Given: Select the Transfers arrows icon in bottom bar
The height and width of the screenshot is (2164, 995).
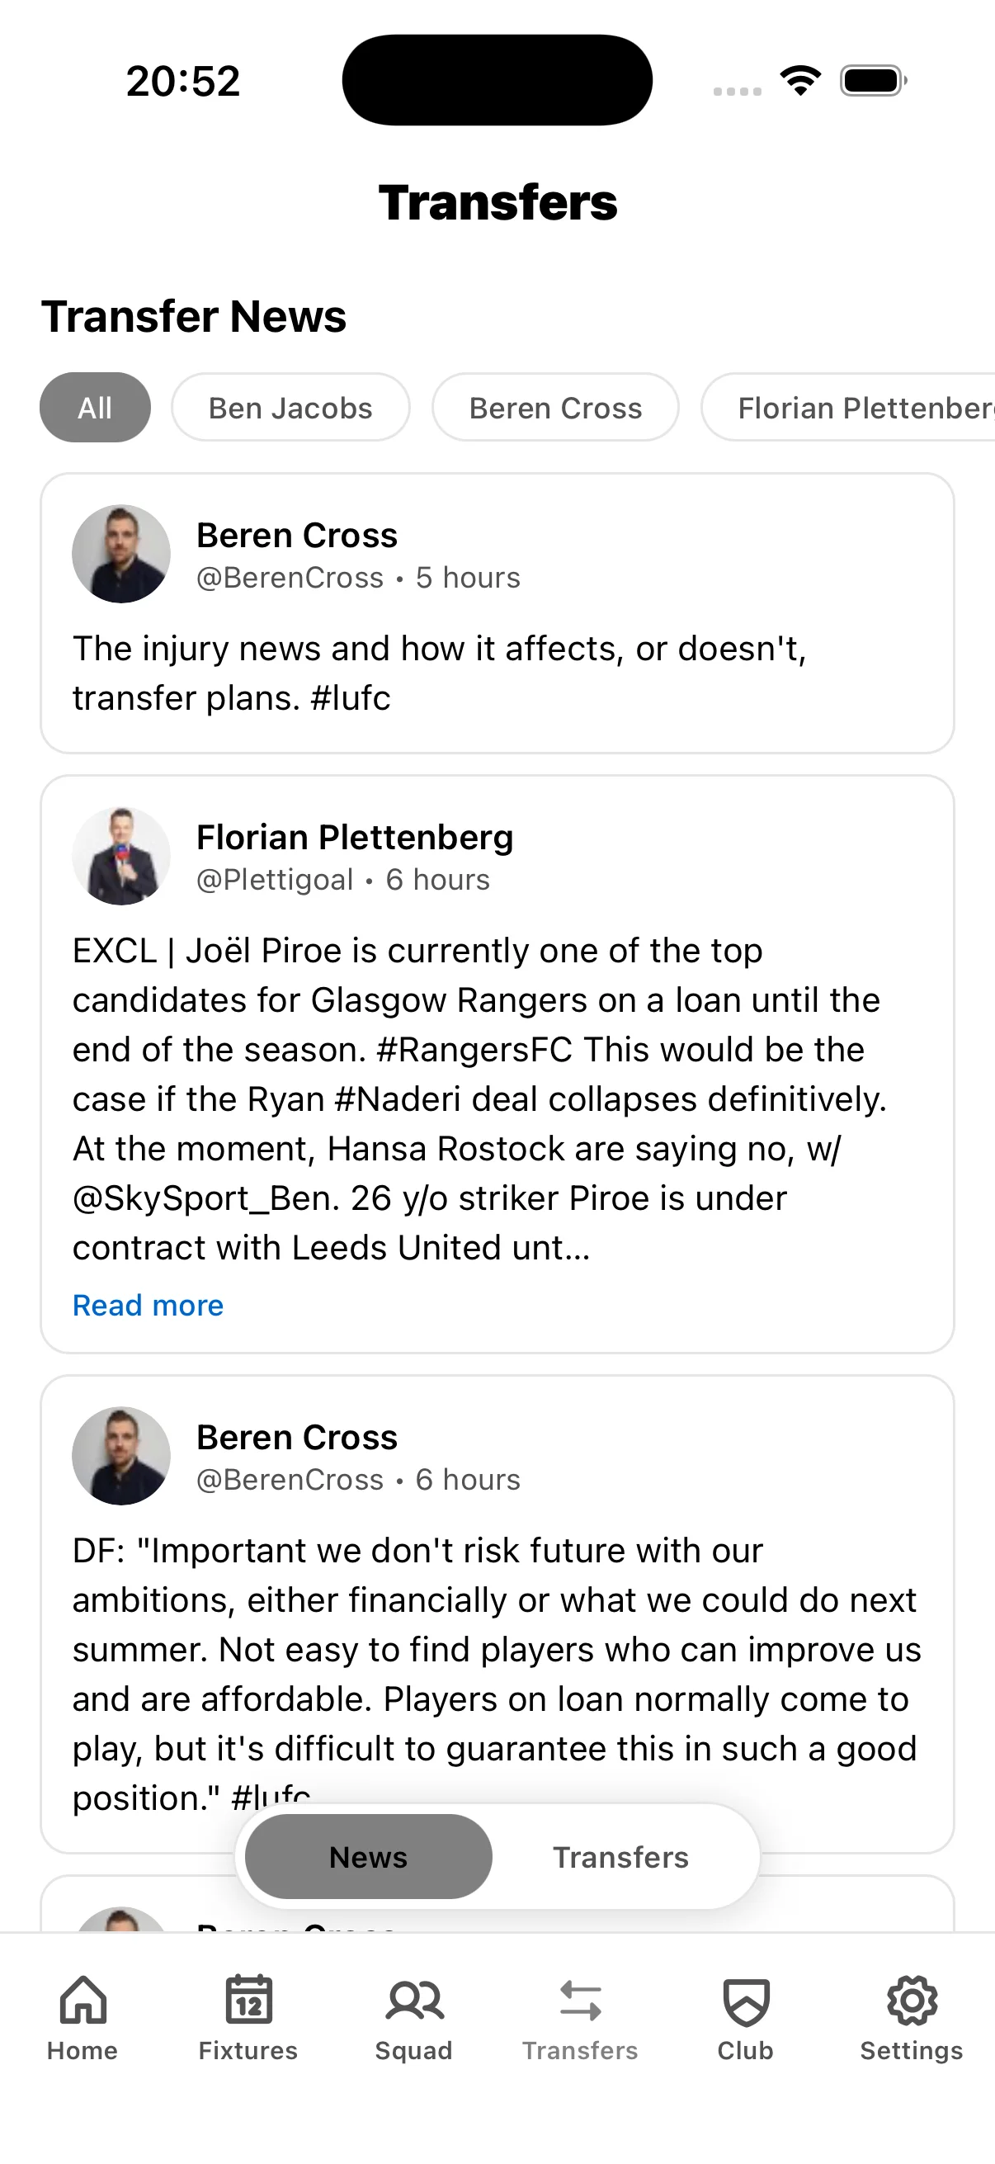Looking at the screenshot, I should click(x=580, y=2001).
